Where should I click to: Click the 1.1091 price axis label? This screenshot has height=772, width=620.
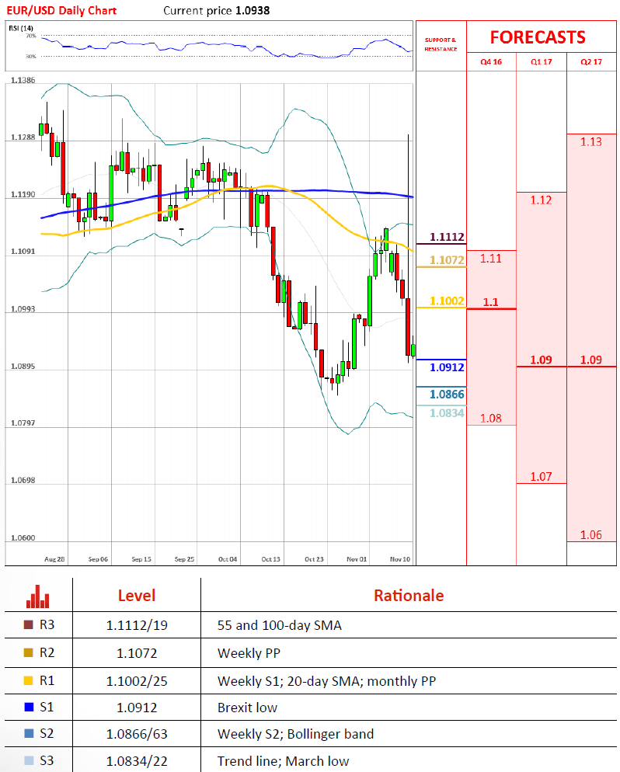(x=23, y=252)
